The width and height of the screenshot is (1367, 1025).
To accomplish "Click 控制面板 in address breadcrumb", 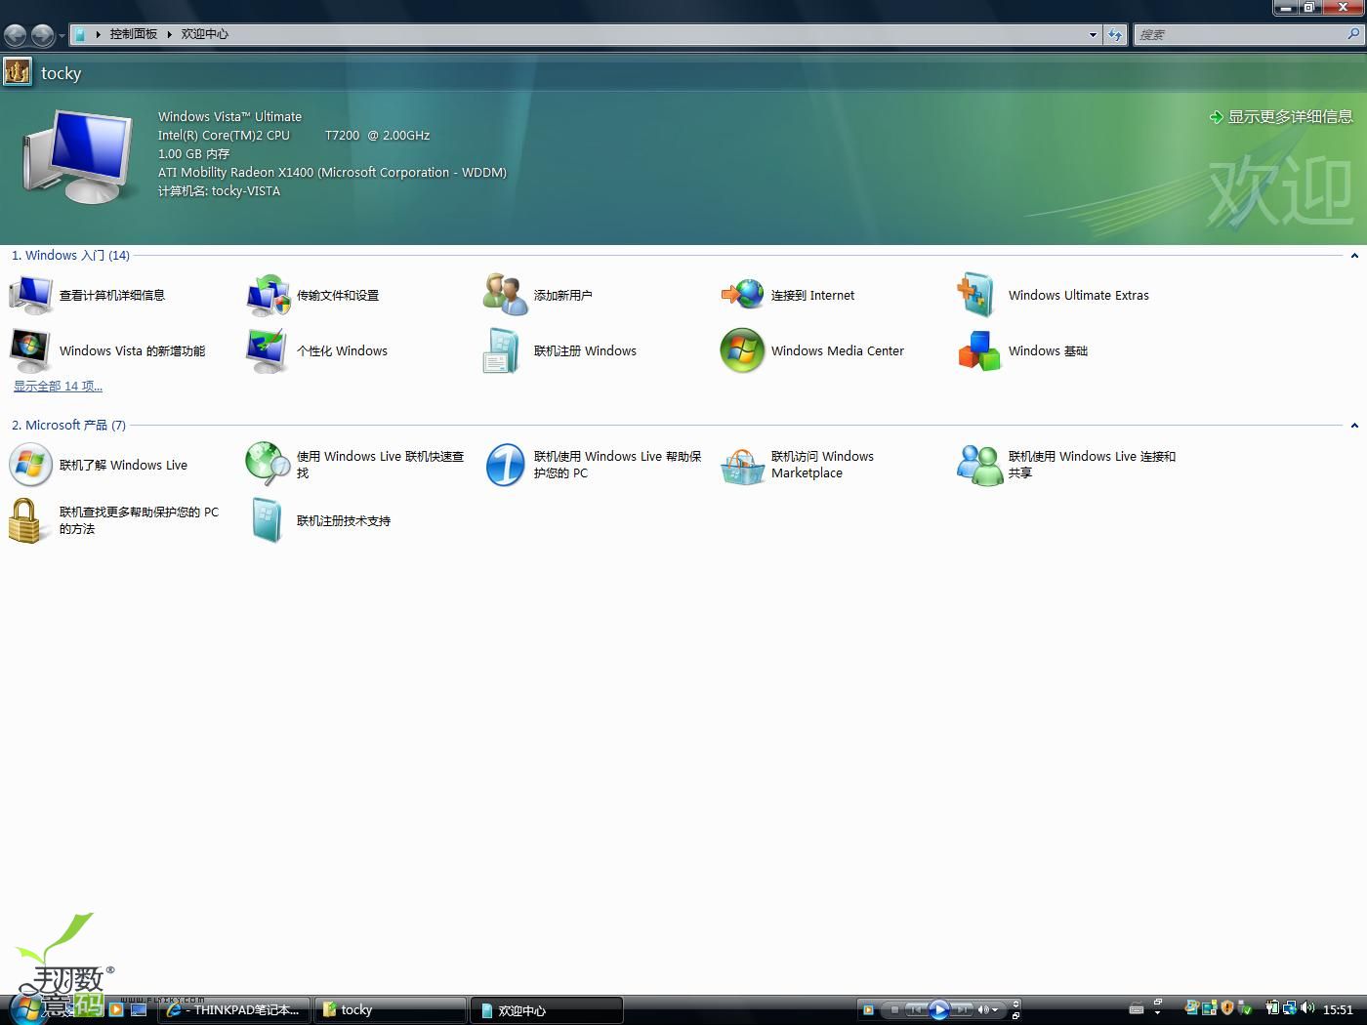I will click(134, 34).
